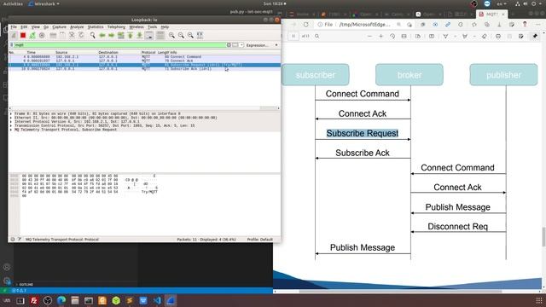The width and height of the screenshot is (546, 307).
Task: Go back to the previous packet
Action: click(x=102, y=35)
